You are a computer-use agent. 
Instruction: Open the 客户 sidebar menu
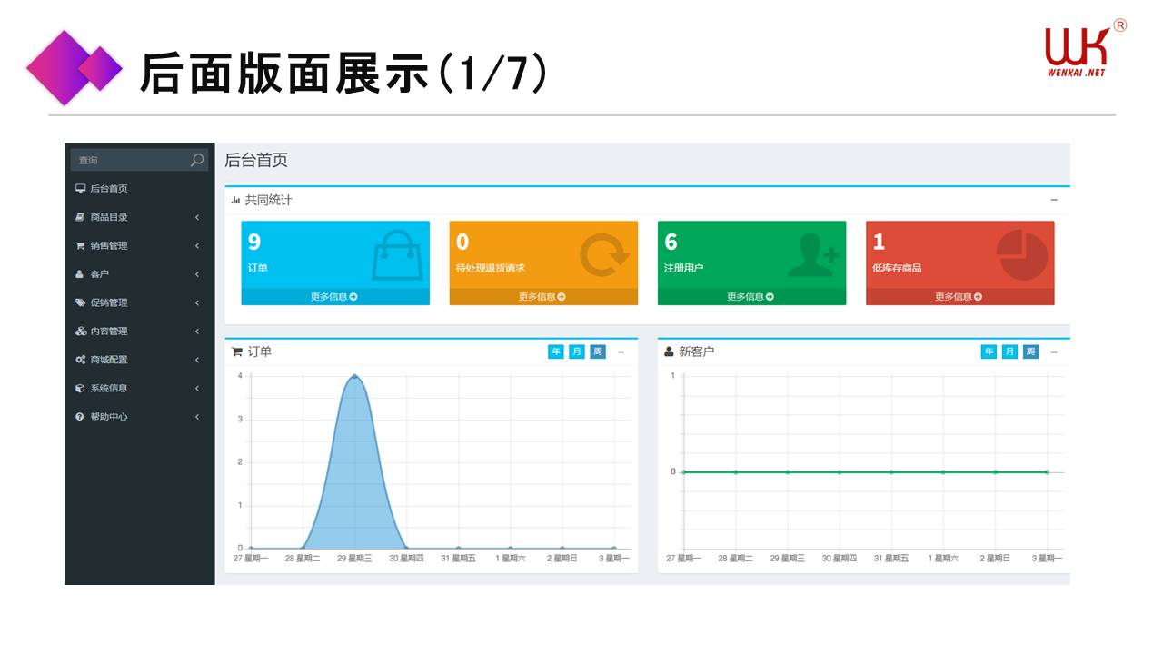[140, 274]
